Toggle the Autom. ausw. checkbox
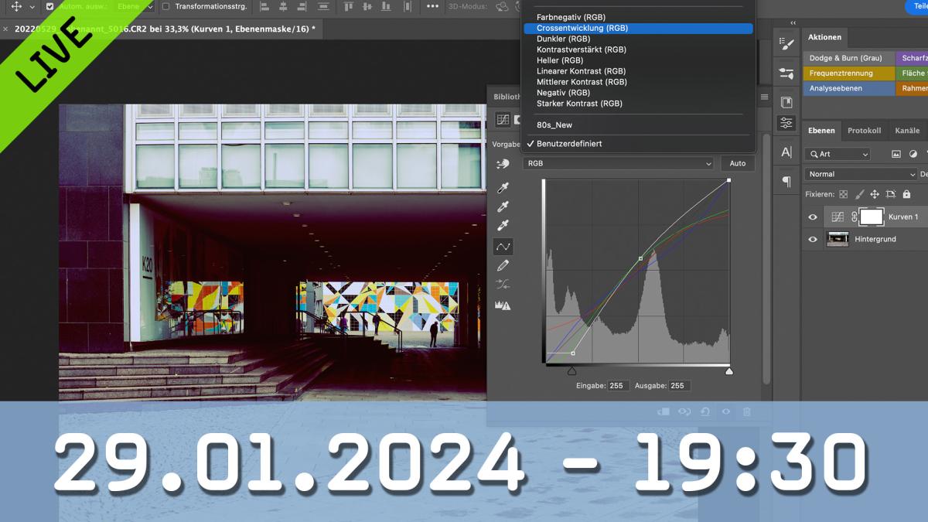The image size is (928, 522). 50,6
